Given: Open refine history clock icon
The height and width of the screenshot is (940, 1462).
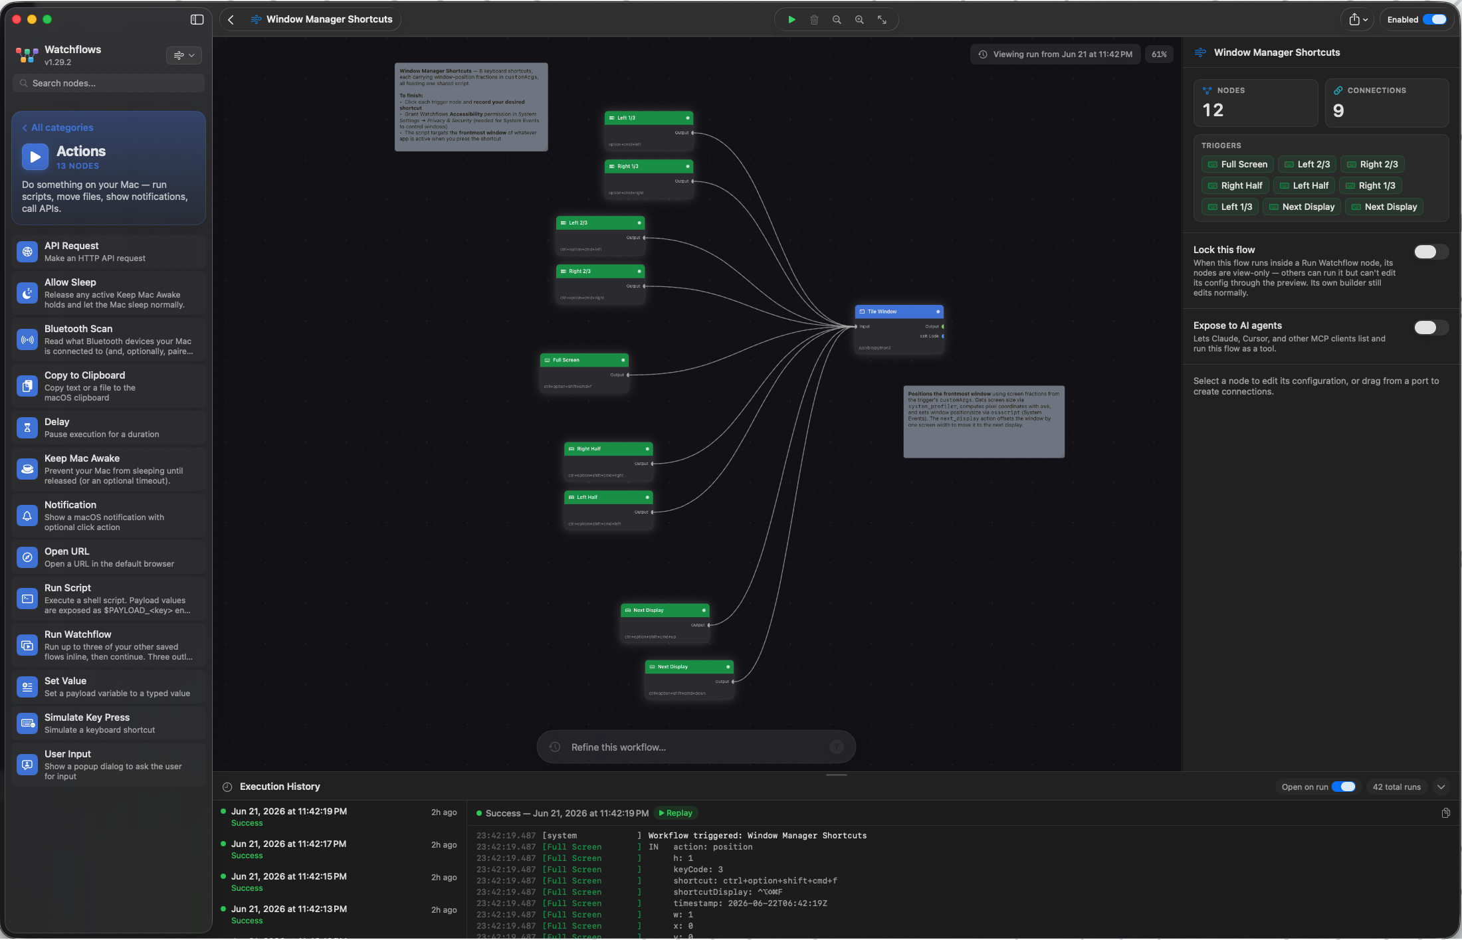Looking at the screenshot, I should (x=555, y=747).
